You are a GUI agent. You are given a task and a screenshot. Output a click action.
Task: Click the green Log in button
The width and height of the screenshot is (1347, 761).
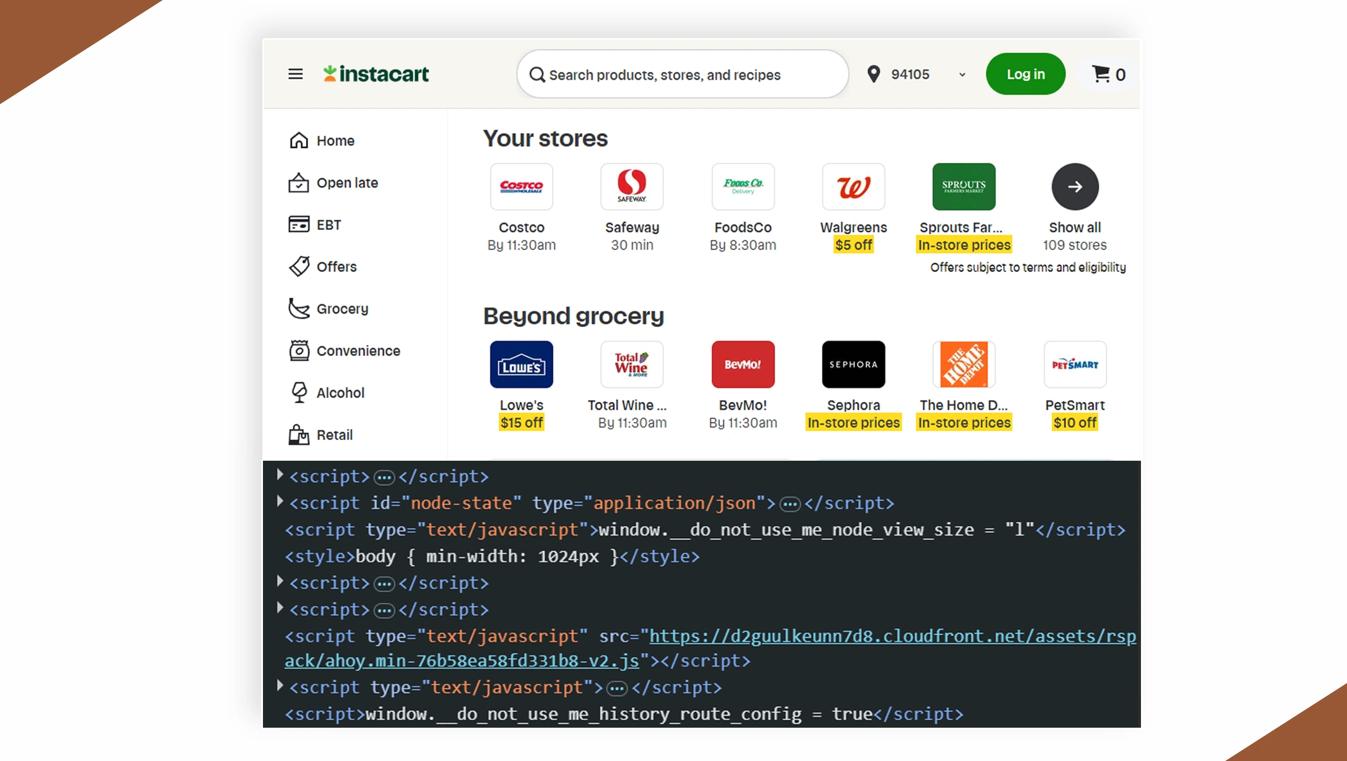point(1025,74)
